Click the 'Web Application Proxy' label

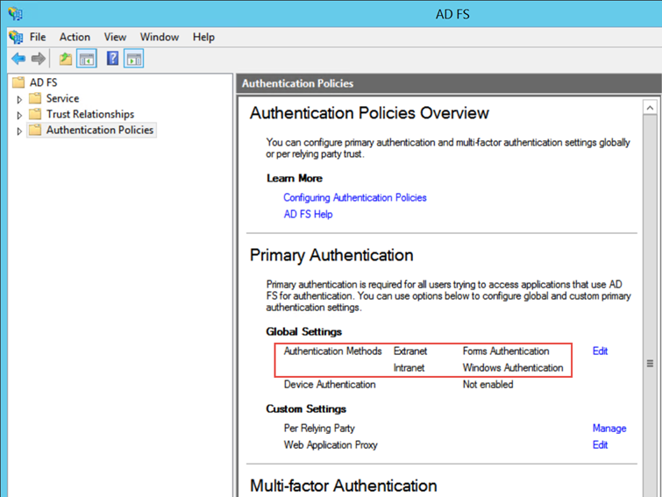tap(331, 444)
